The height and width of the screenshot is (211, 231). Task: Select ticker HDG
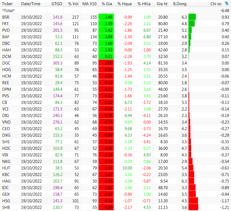coord(7,69)
